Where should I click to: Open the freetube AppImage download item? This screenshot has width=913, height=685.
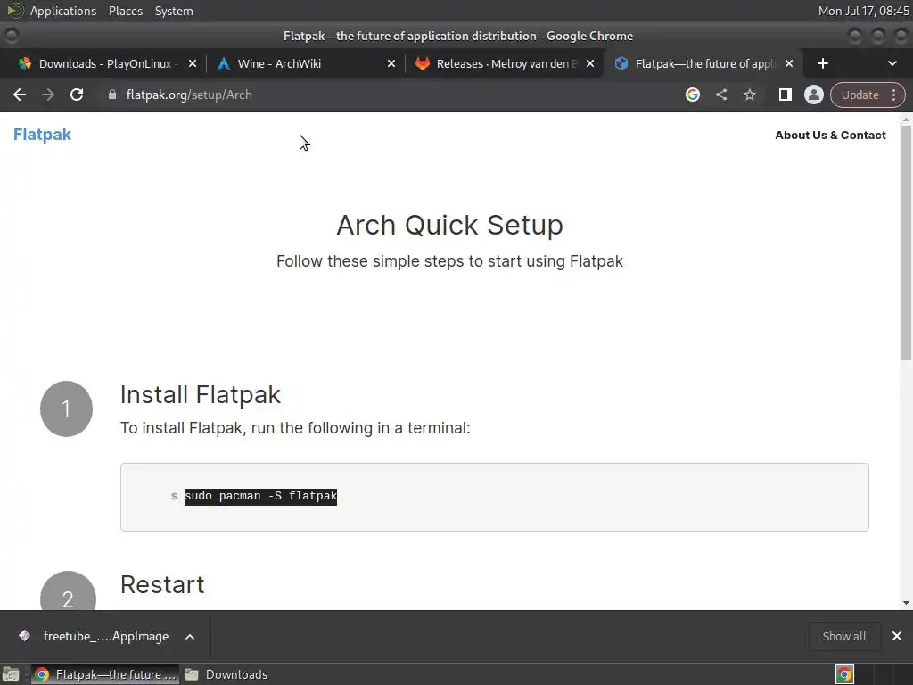coord(96,636)
